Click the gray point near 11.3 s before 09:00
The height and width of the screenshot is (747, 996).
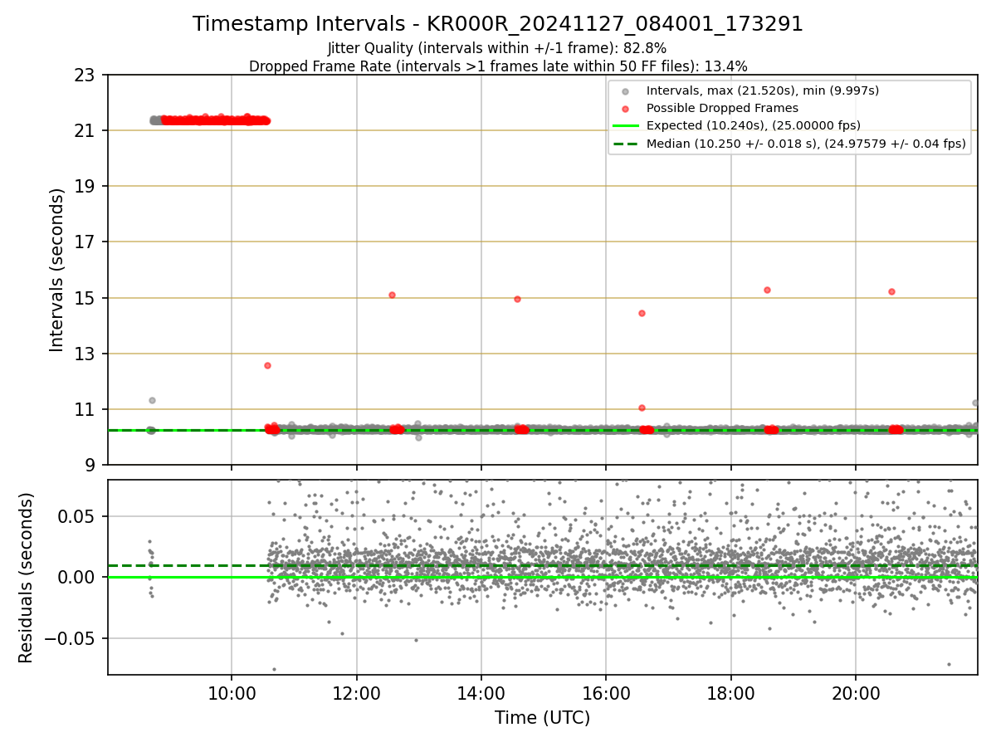[152, 400]
